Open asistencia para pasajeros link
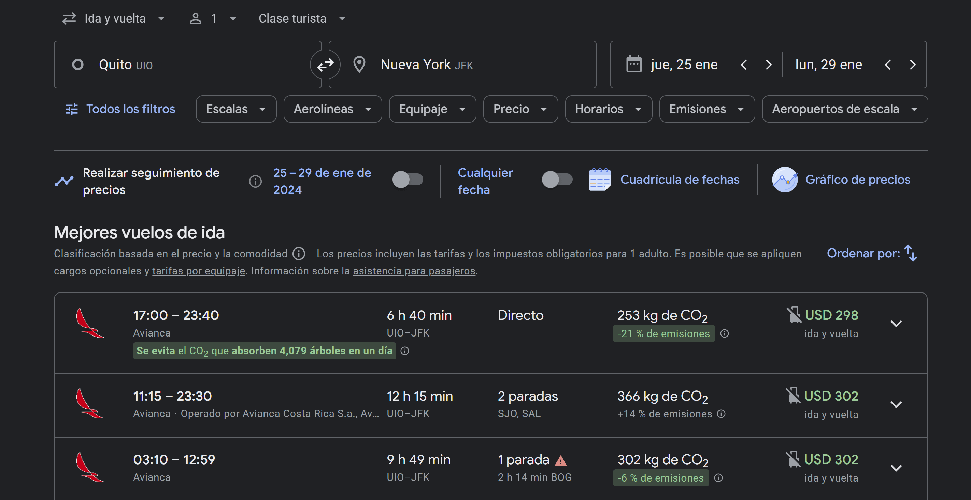Viewport: 971px width, 500px height. [414, 271]
